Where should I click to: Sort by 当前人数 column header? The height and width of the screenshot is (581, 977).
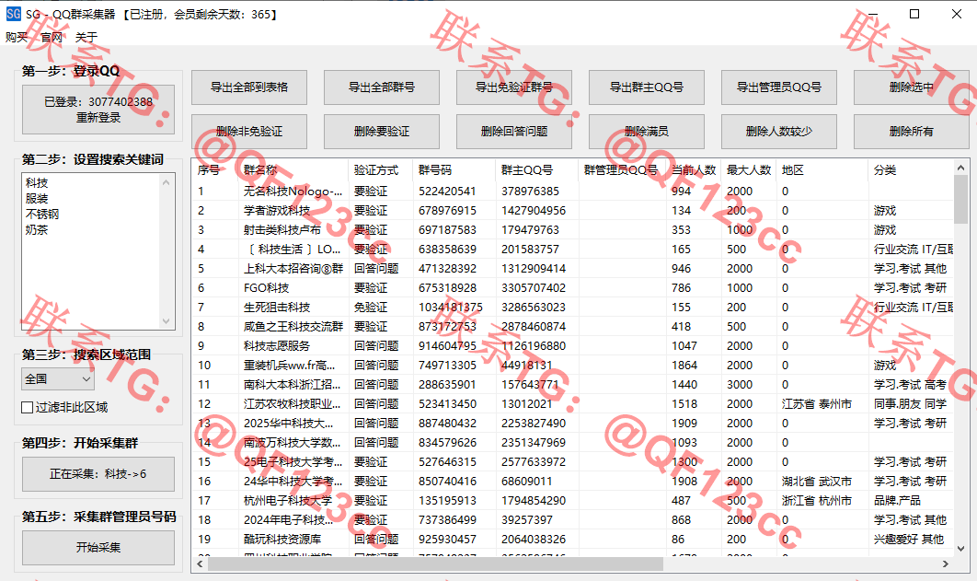pos(694,170)
